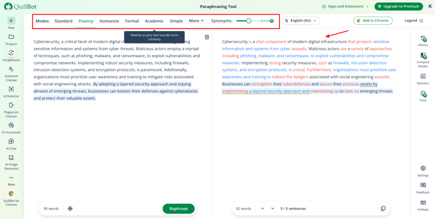
Task: Go to next sentence with down arrow
Action: pyautogui.click(x=272, y=208)
